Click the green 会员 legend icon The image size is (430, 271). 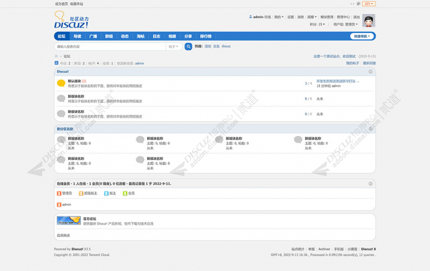pos(125,194)
